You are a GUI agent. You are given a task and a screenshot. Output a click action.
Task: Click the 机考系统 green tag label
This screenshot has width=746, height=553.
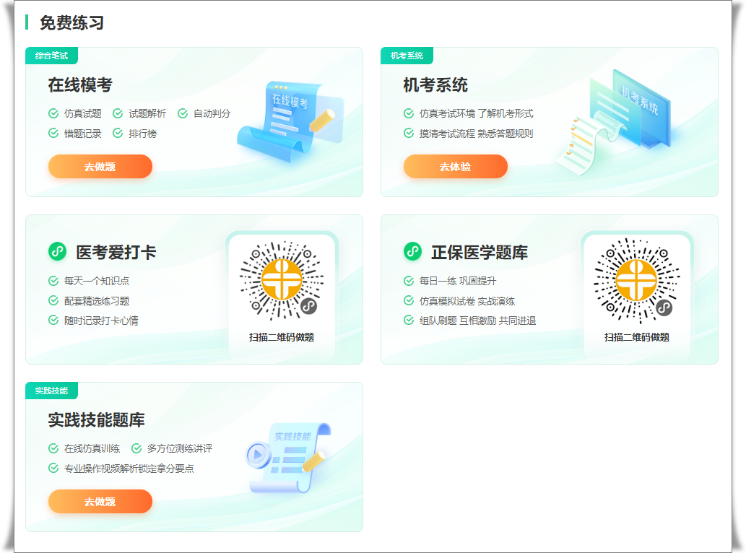407,56
